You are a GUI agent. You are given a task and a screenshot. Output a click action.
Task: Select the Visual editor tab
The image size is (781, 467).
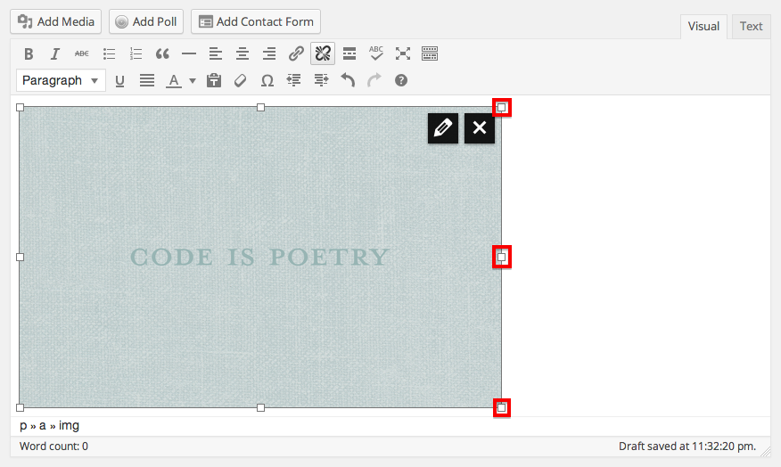click(703, 26)
